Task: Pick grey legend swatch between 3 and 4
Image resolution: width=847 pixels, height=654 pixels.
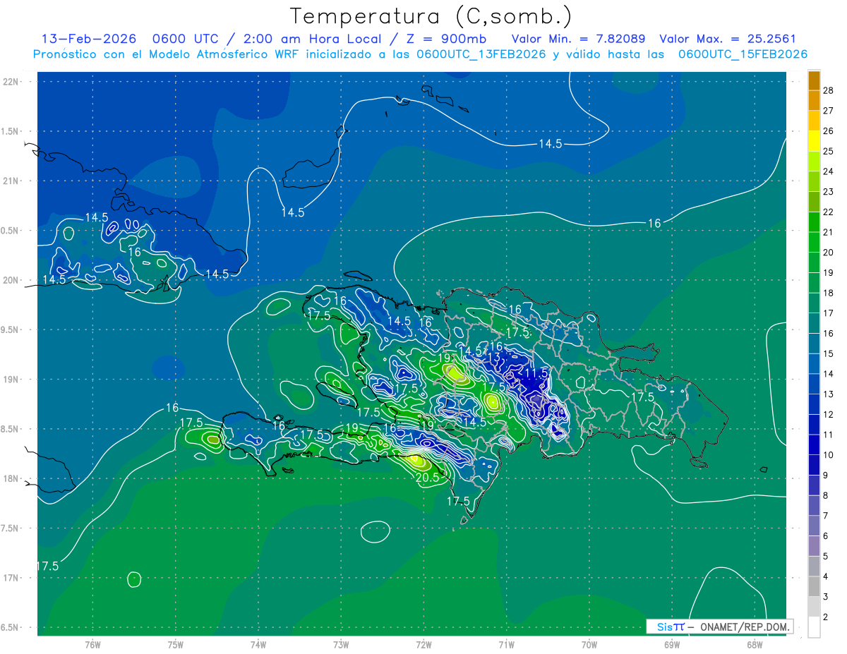Action: 814,587
